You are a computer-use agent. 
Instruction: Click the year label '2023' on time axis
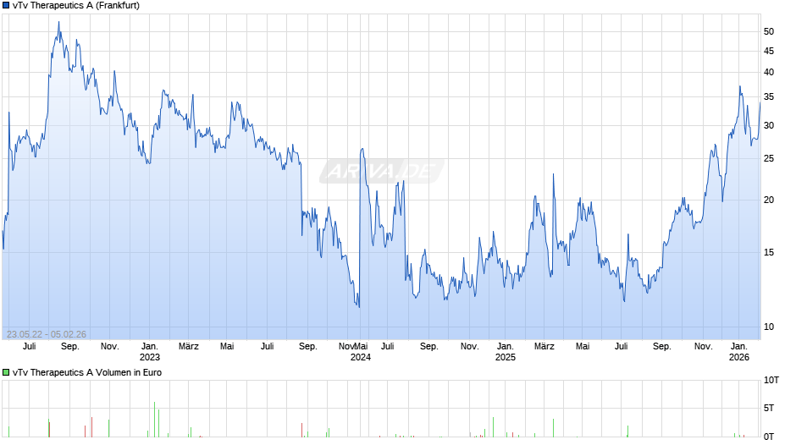pos(150,357)
